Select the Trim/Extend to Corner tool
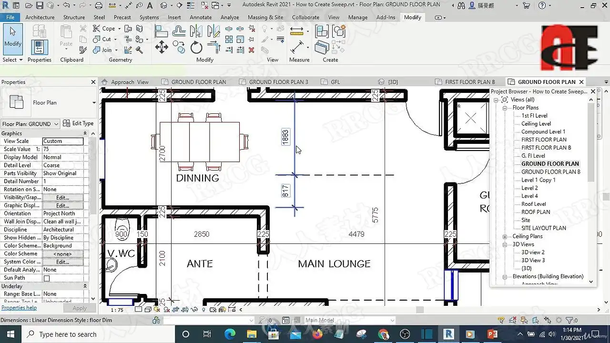Image resolution: width=610 pixels, height=343 pixels. [x=213, y=47]
